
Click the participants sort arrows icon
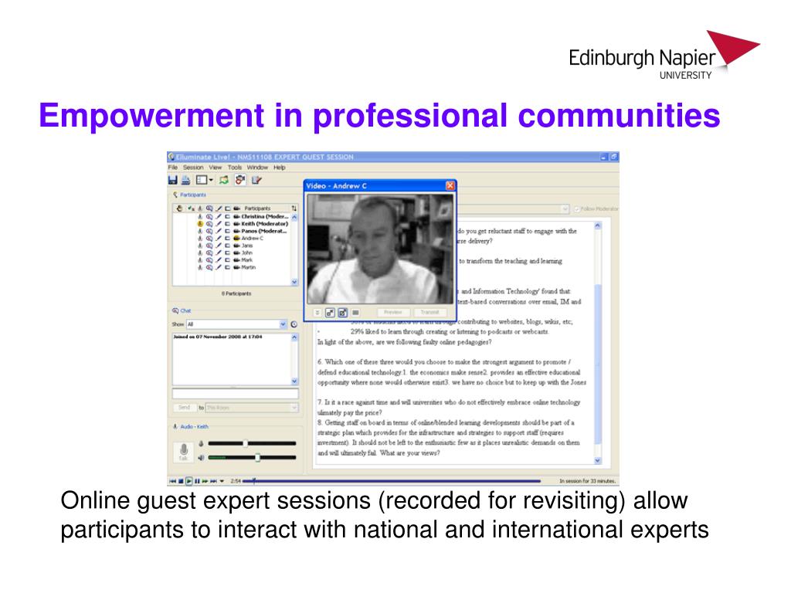tap(294, 208)
